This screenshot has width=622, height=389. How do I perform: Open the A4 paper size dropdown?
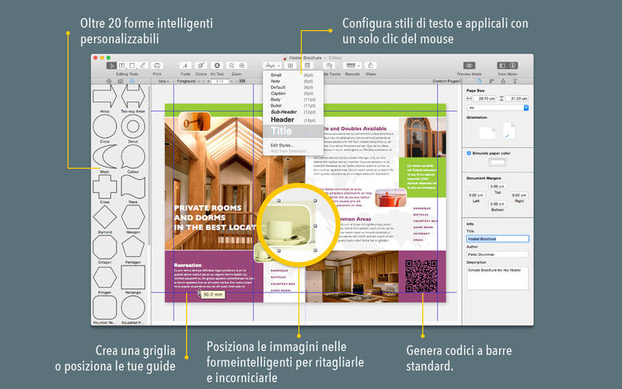click(x=498, y=107)
